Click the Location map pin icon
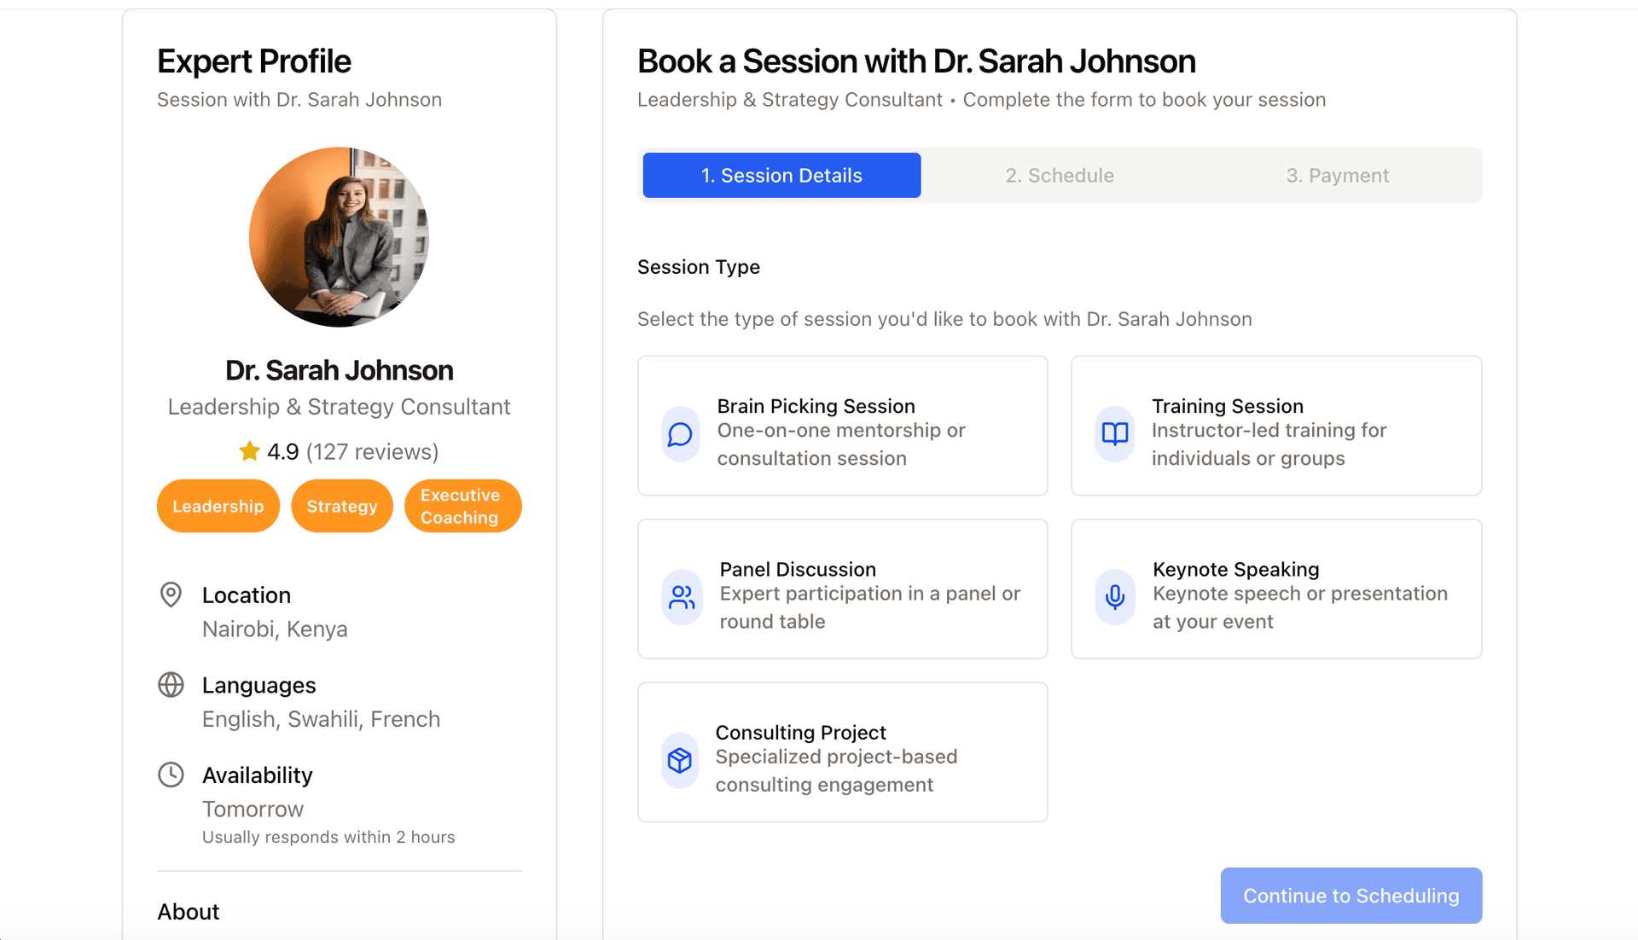Screen dimensions: 1638x940 tap(171, 595)
